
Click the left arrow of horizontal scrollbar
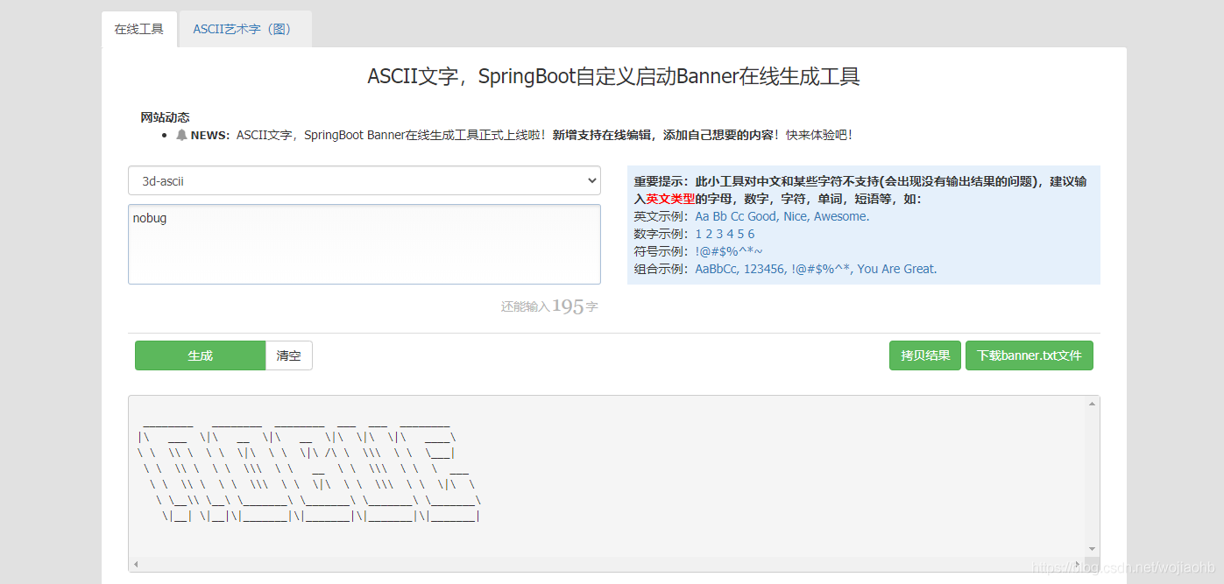136,563
